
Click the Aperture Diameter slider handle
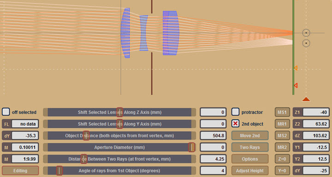[191, 147]
